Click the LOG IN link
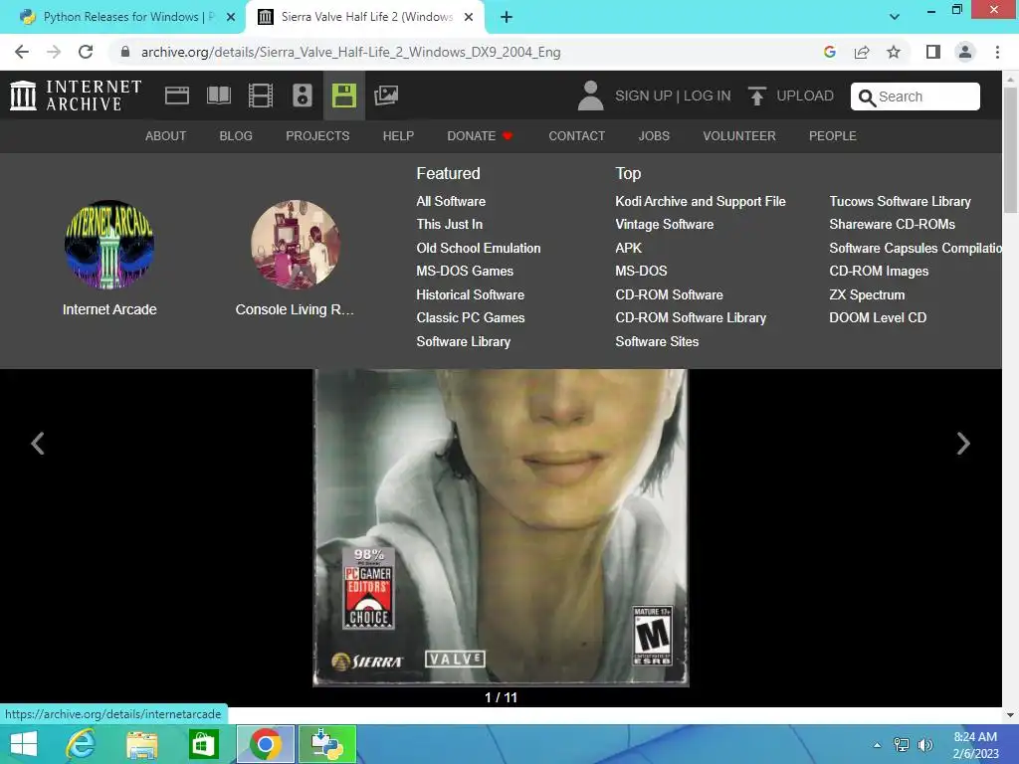 pyautogui.click(x=708, y=95)
